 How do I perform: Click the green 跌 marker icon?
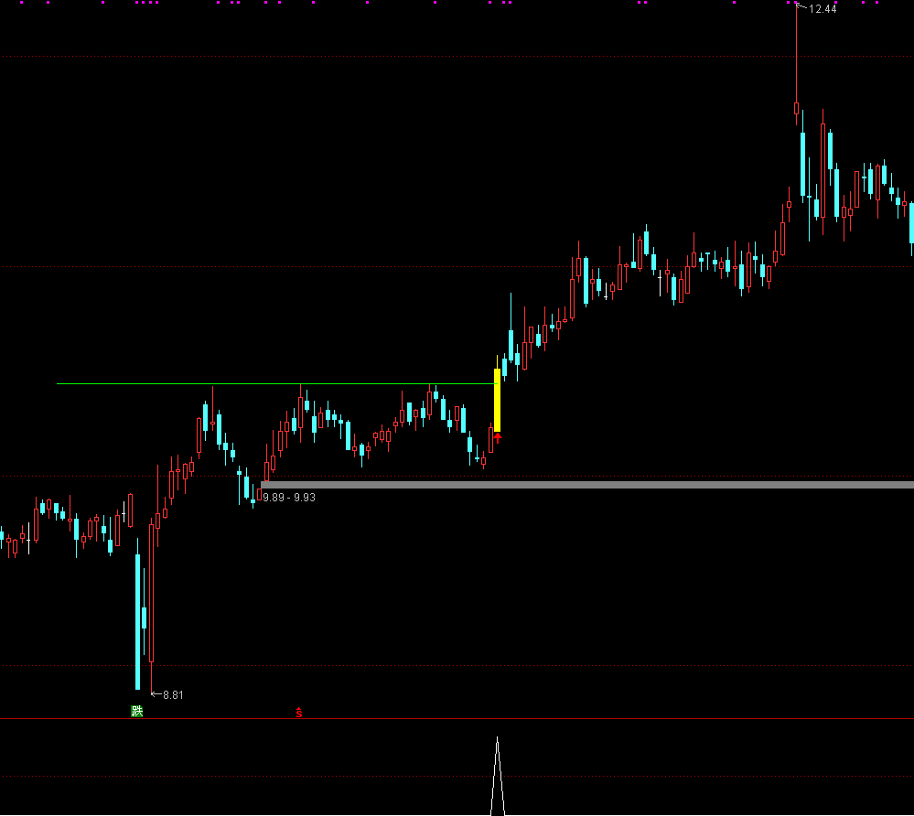(137, 712)
